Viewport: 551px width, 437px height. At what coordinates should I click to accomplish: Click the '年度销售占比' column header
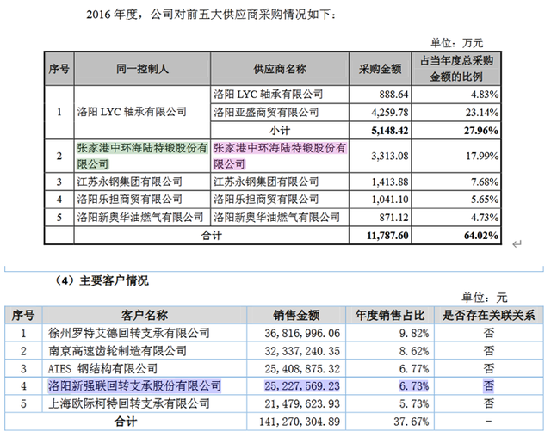coord(390,315)
